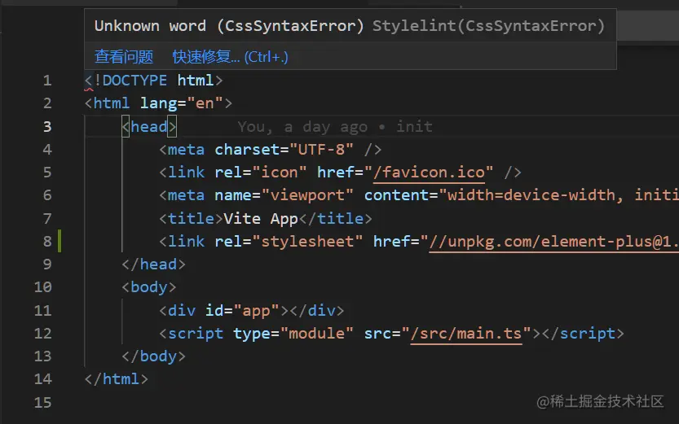The height and width of the screenshot is (424, 679).
Task: Click the charset="UTF-8" attribute
Action: click(x=284, y=150)
